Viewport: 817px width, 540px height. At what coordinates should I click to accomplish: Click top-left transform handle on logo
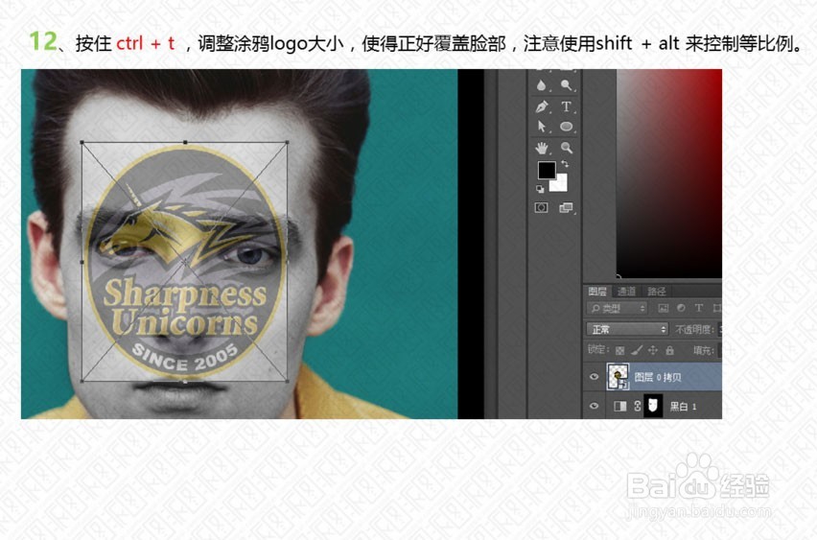pos(82,142)
